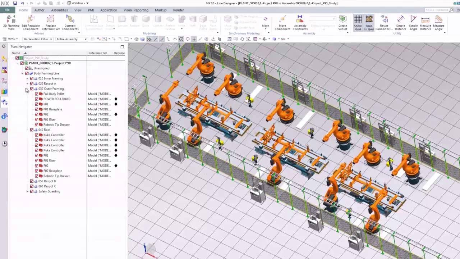Open the File menu

point(7,10)
